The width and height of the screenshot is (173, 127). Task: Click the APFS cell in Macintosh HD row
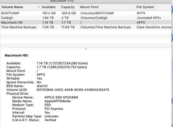click(x=141, y=22)
